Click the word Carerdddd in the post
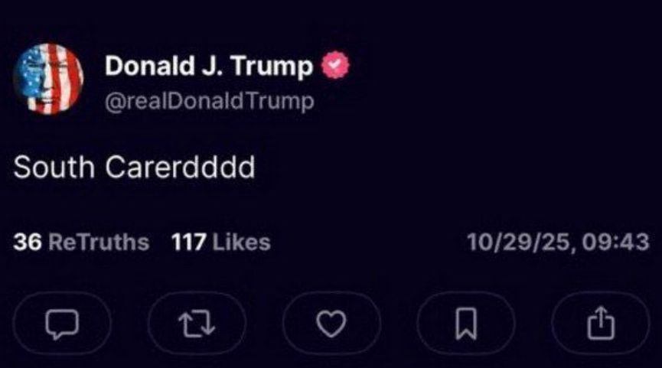662x368 pixels. [x=181, y=167]
